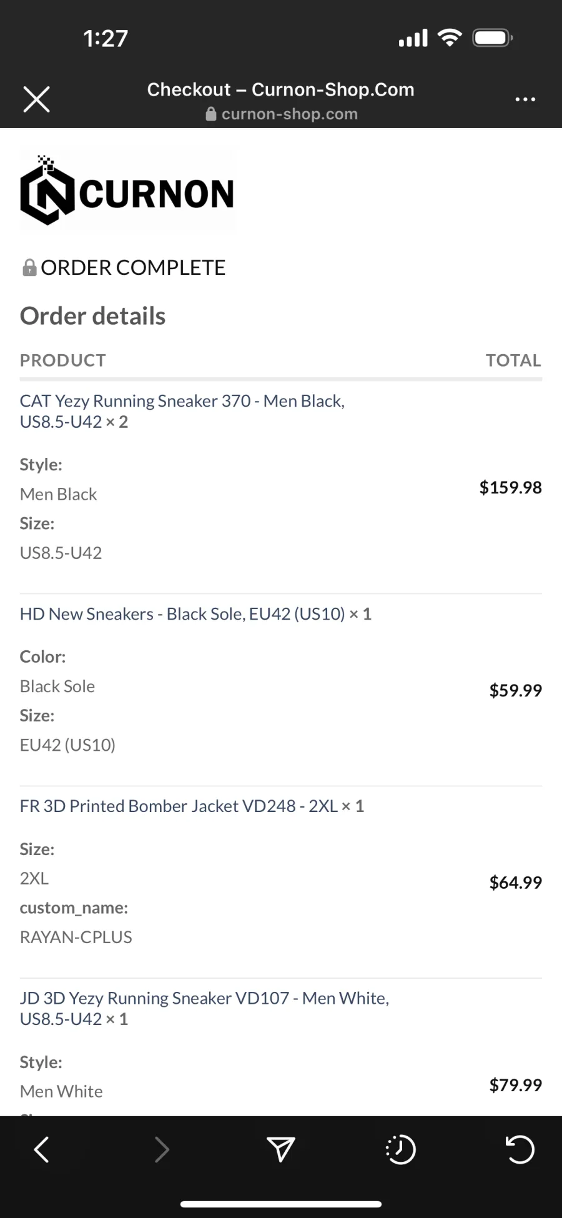Tap the Wi-Fi status icon

coord(450,37)
